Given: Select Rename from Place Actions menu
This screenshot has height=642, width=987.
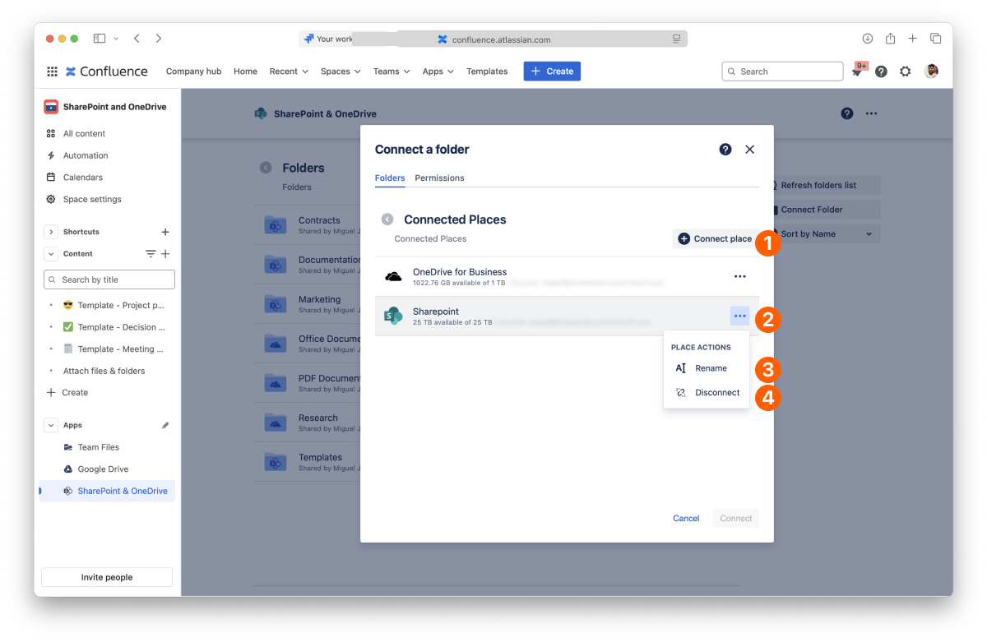Looking at the screenshot, I should pos(710,368).
